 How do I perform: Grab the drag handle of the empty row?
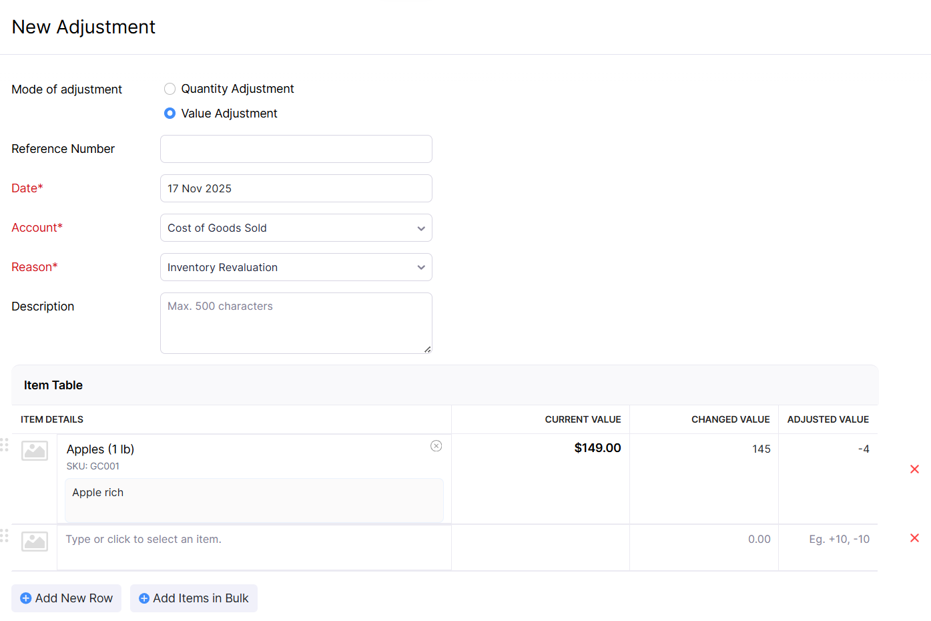5,536
